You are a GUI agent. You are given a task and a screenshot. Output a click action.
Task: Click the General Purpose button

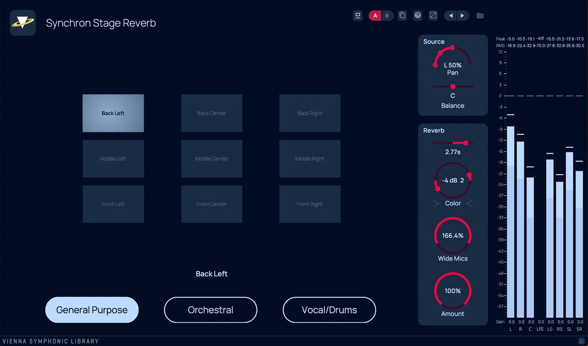point(92,310)
